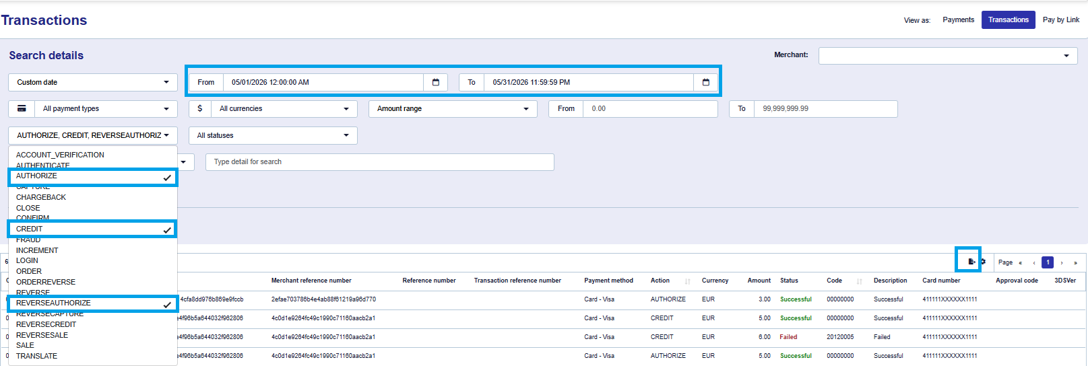The height and width of the screenshot is (366, 1088).
Task: Click the credit card payment type icon
Action: (x=22, y=108)
